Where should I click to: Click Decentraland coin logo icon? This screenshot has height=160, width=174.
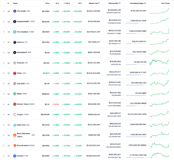point(15,146)
